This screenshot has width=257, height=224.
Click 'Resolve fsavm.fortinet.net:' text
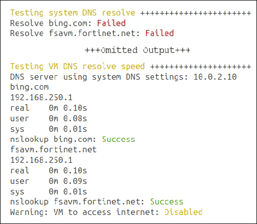(75, 33)
